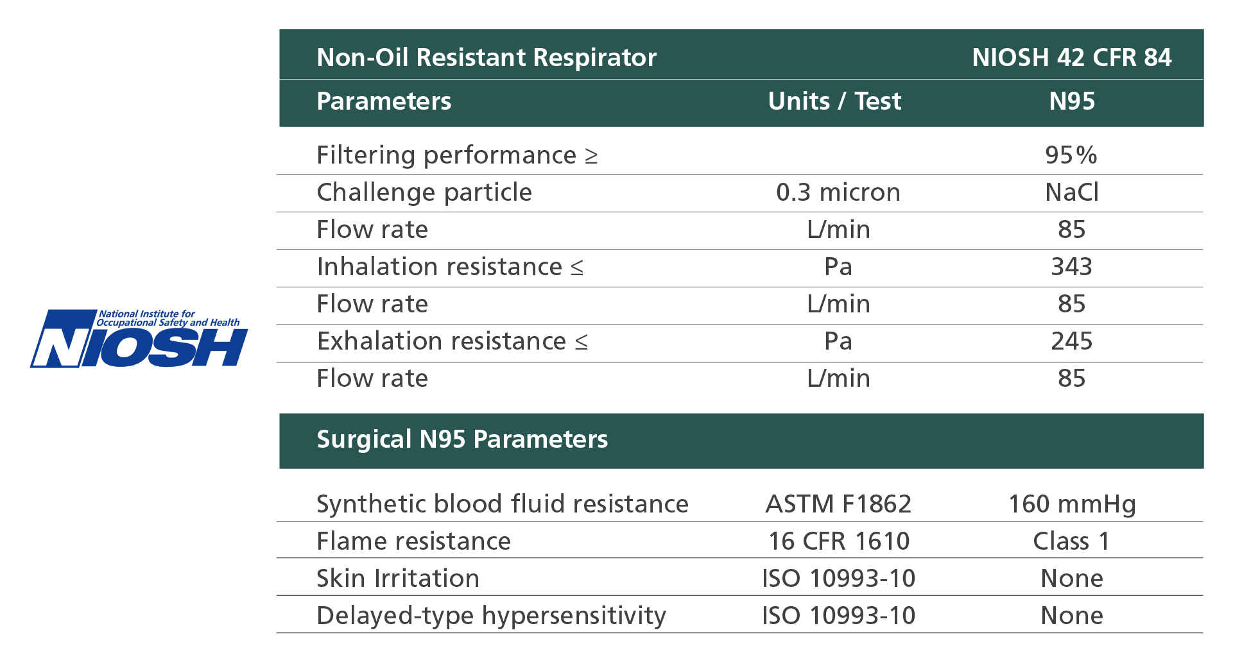Select the NIOSH 42 CFR 84 heading
This screenshot has width=1233, height=669.
pyautogui.click(x=1071, y=58)
